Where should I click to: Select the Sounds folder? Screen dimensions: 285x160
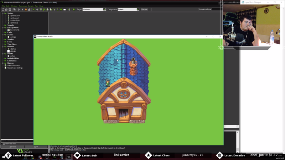point(10,25)
